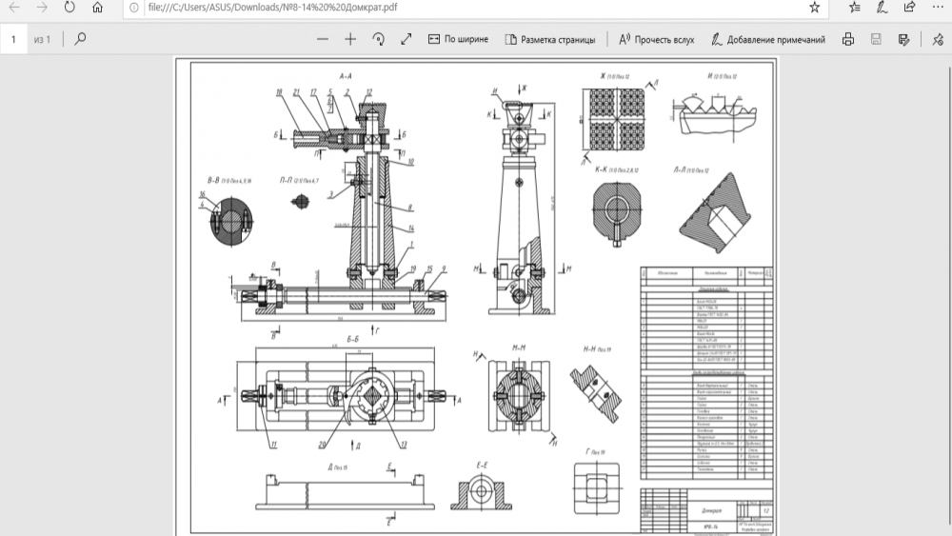Click the page number input field
The width and height of the screenshot is (952, 536).
click(x=14, y=39)
